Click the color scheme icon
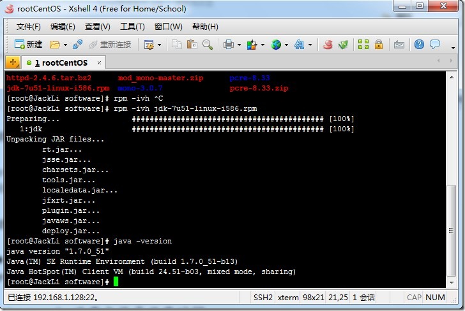The width and height of the screenshot is (465, 311). [x=252, y=45]
